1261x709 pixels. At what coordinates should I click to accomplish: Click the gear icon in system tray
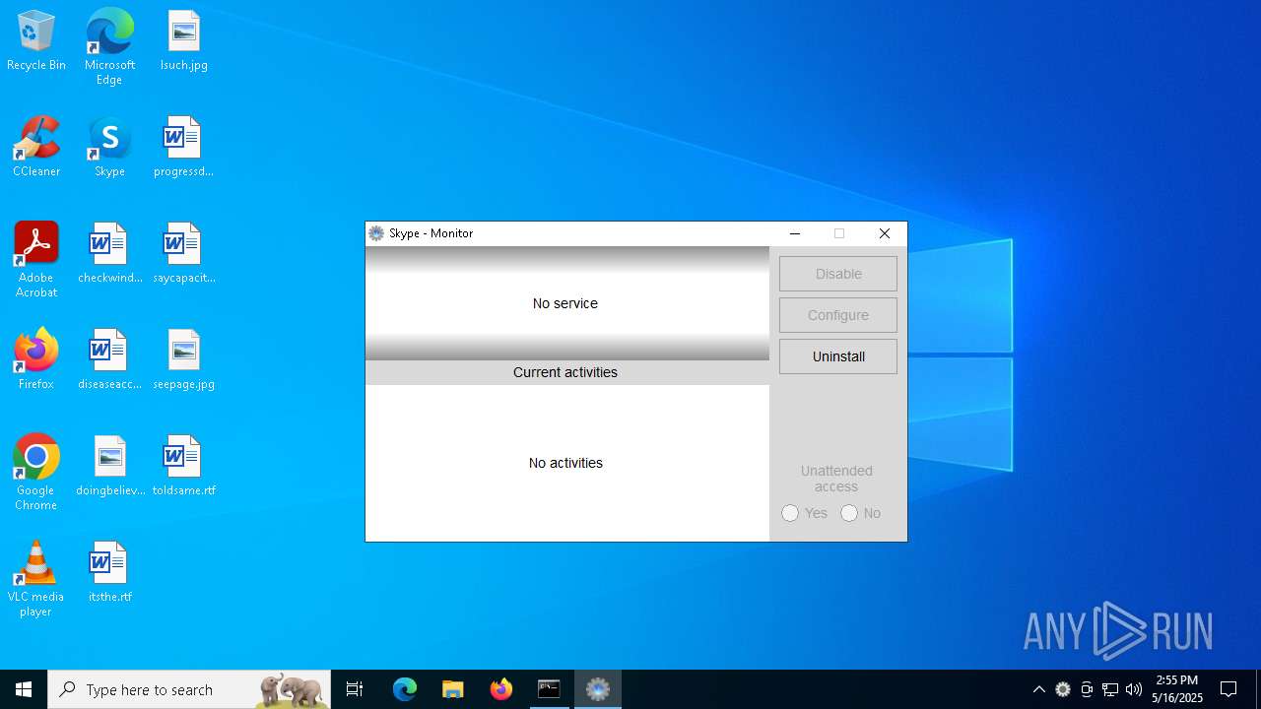(x=1063, y=689)
